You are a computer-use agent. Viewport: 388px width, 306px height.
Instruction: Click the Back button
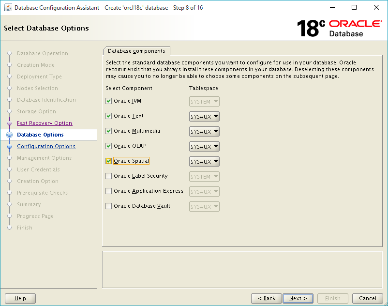coord(267,298)
